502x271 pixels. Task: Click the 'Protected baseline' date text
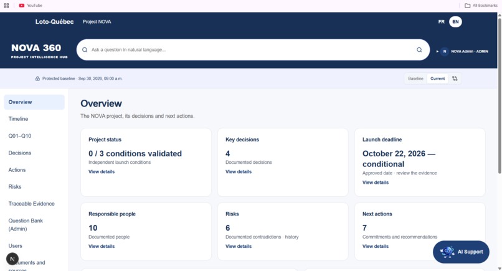tap(82, 78)
